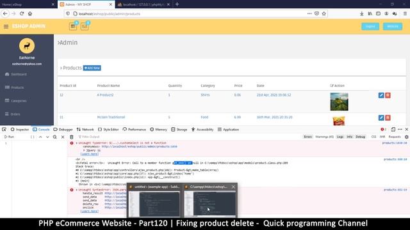Toggle the XHR console filter
The image size is (410, 230).
382,137
